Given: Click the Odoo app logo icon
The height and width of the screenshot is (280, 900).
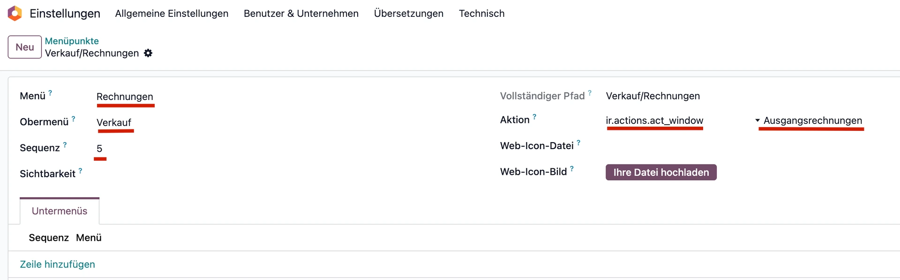Looking at the screenshot, I should click(x=15, y=14).
